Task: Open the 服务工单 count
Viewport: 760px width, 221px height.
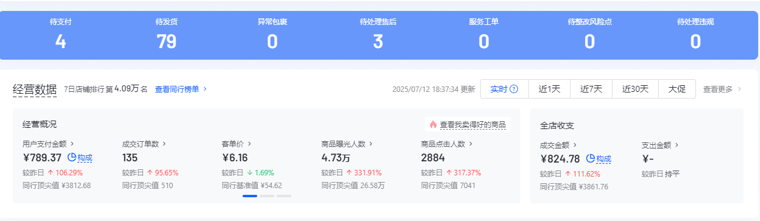Action: tap(484, 41)
